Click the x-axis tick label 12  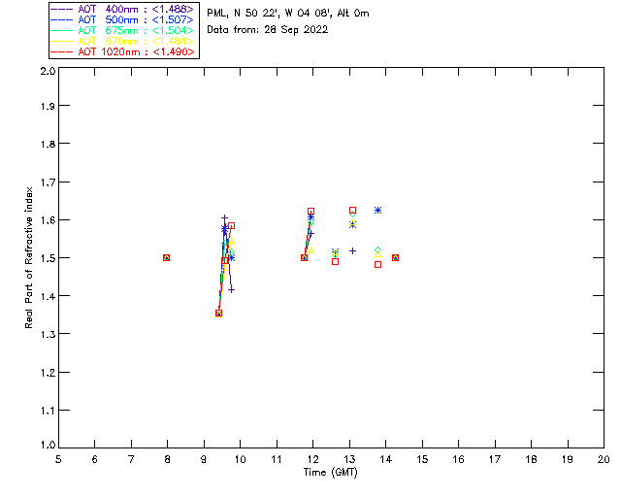[x=312, y=459]
